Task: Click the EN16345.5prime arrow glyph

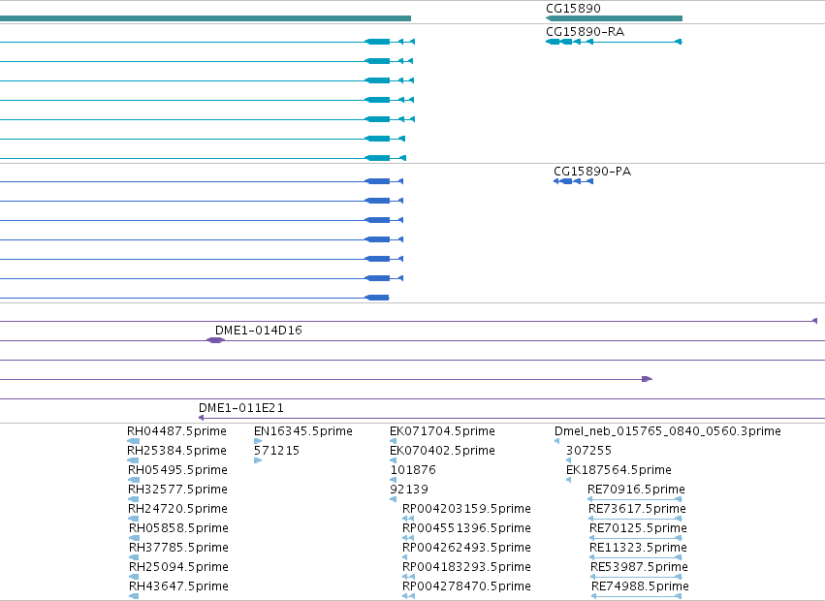Action: 258,441
